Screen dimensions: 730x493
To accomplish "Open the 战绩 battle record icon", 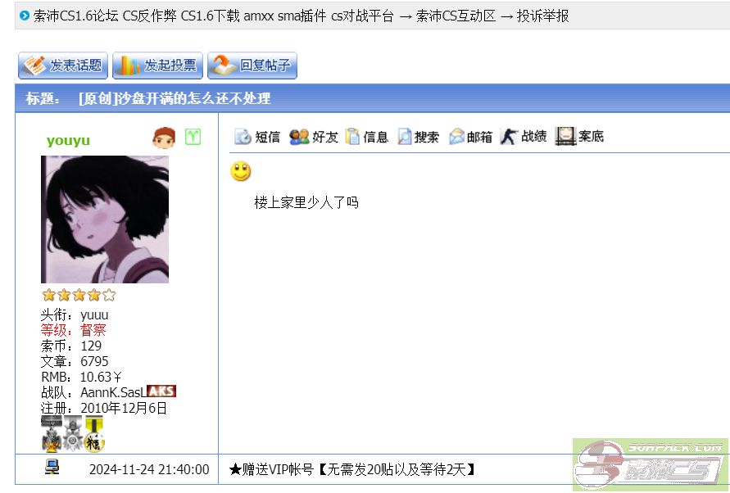I will pos(524,137).
